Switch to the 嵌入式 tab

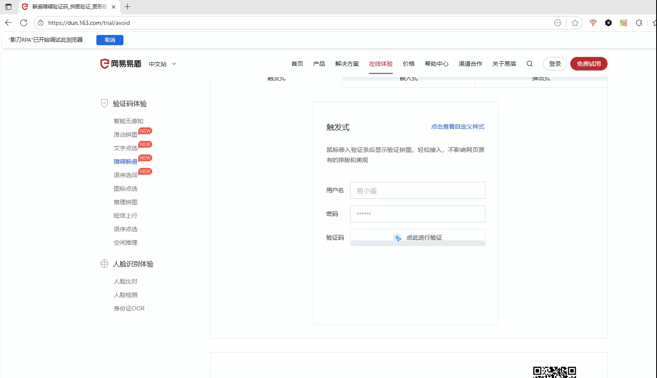pos(408,80)
